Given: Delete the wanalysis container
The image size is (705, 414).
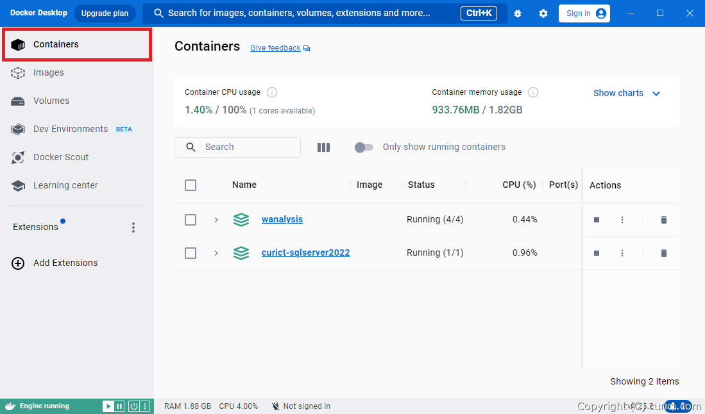Looking at the screenshot, I should (x=664, y=220).
